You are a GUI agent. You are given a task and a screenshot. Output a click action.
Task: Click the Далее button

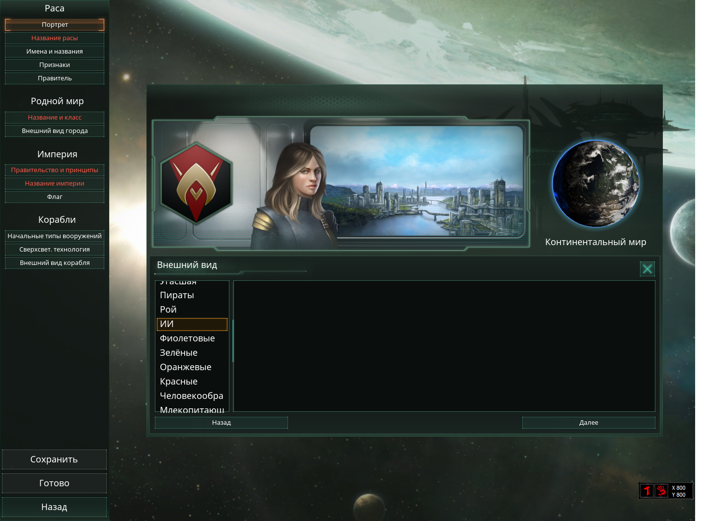point(589,423)
